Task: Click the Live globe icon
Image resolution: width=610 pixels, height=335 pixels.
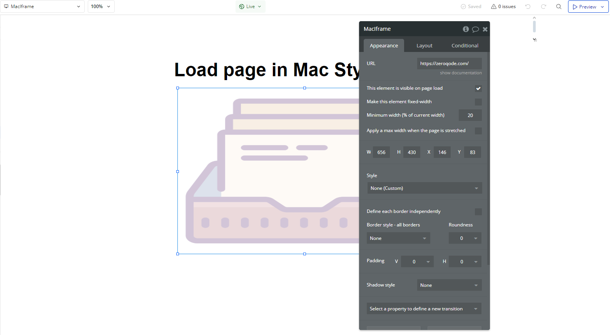Action: [x=242, y=7]
